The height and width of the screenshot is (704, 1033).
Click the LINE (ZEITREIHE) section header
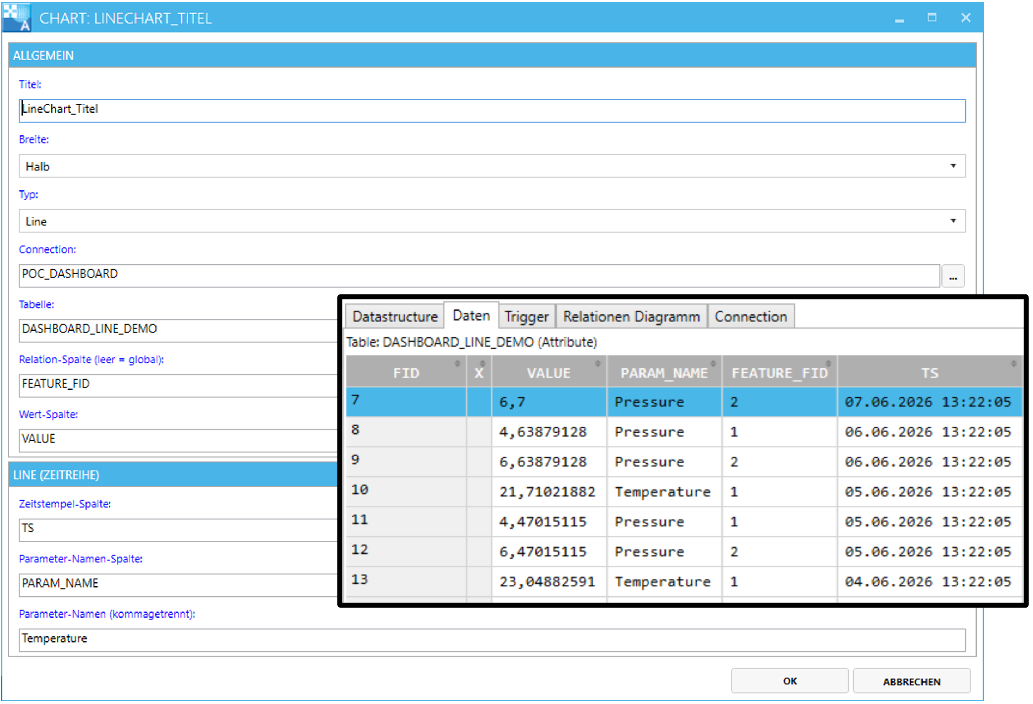[173, 475]
